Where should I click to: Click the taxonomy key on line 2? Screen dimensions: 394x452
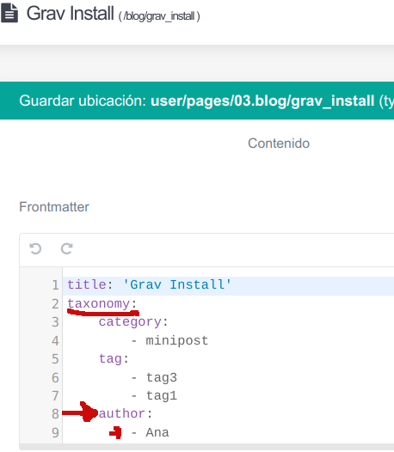tap(99, 304)
